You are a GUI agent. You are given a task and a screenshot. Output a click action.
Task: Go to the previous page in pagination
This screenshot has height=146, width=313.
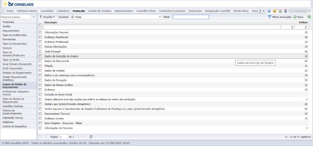pos(46,137)
